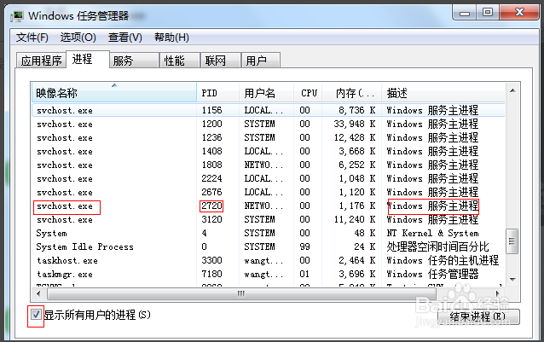Open the 文件(F) menu
Screen dimensions: 544x342
[32, 38]
